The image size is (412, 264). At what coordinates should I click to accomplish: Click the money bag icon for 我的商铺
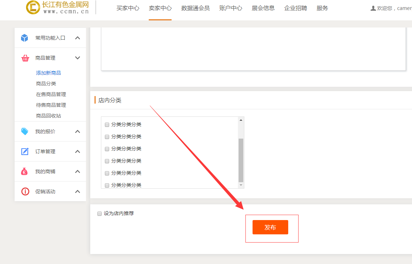[24, 171]
